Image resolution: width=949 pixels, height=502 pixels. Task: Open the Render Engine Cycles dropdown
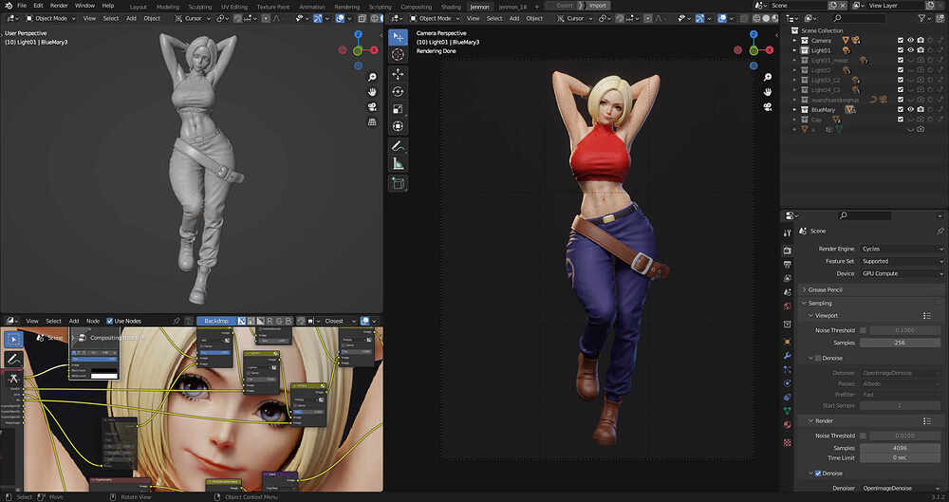tap(902, 249)
